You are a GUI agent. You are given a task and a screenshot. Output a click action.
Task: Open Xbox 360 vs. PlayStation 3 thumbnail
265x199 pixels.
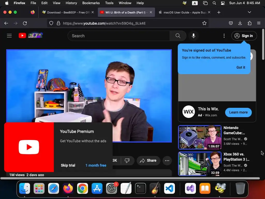point(200,164)
